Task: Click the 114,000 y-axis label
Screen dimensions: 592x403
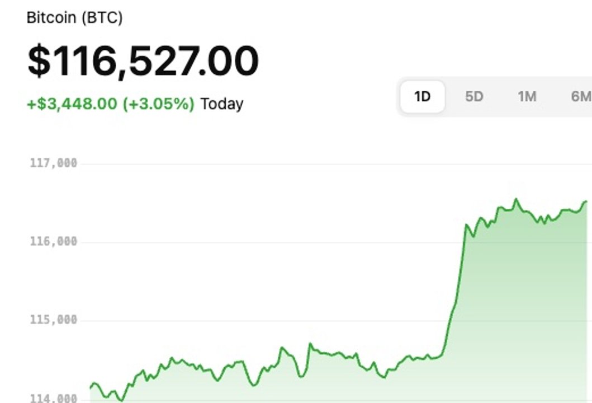Action: pos(54,399)
